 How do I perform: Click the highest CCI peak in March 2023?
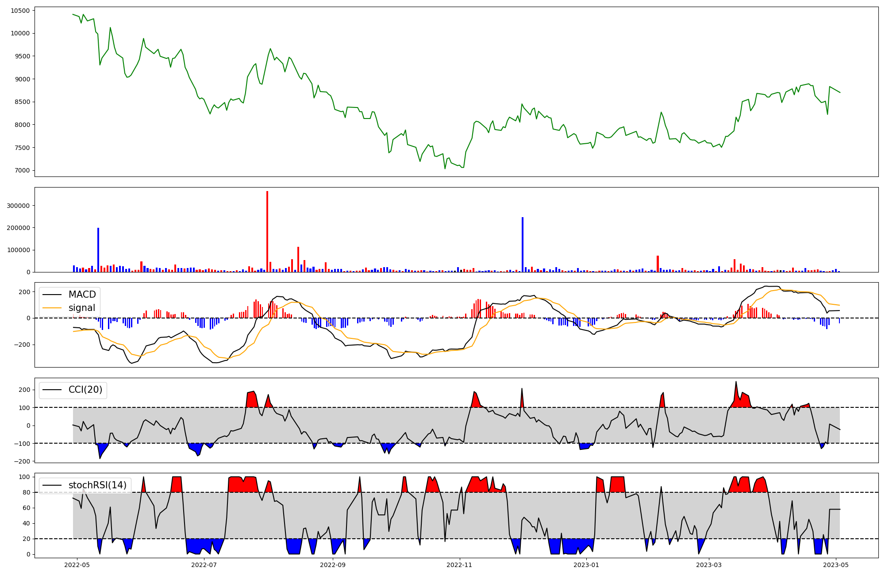coord(736,382)
